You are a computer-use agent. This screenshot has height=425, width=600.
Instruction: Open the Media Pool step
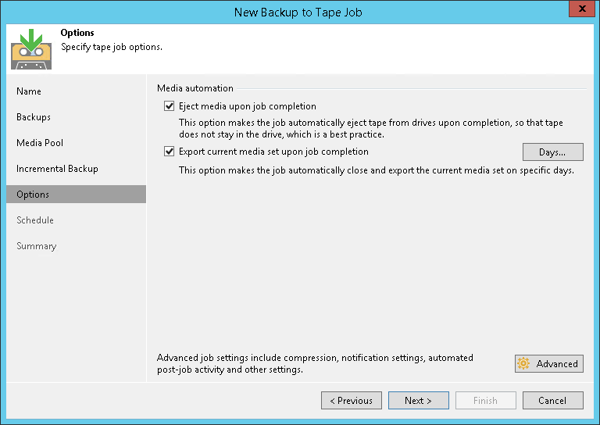[40, 143]
